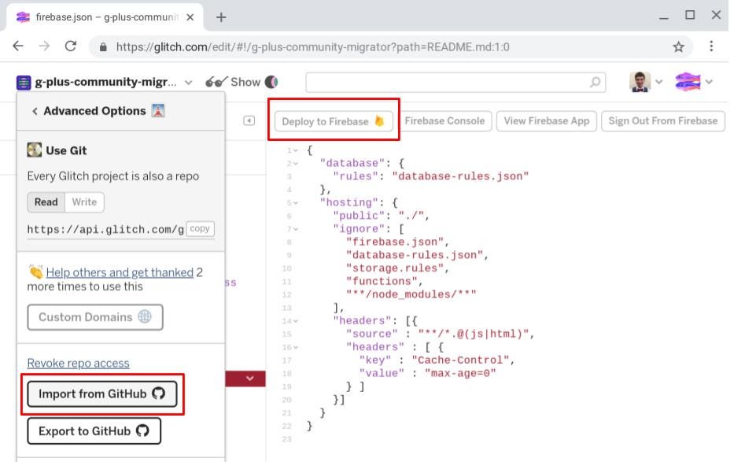Open a new browser tab
The height and width of the screenshot is (462, 730).
pyautogui.click(x=221, y=17)
